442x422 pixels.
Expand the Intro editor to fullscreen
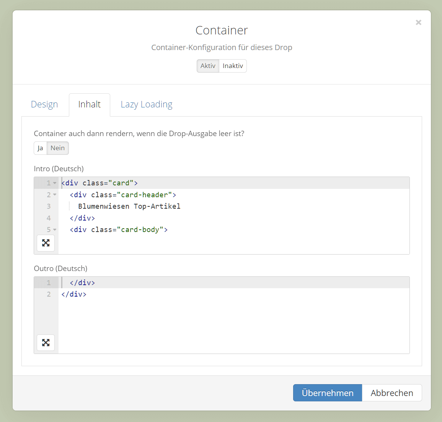[46, 243]
